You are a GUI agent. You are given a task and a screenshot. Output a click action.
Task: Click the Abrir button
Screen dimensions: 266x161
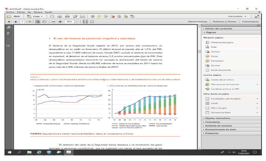(x=14, y=16)
